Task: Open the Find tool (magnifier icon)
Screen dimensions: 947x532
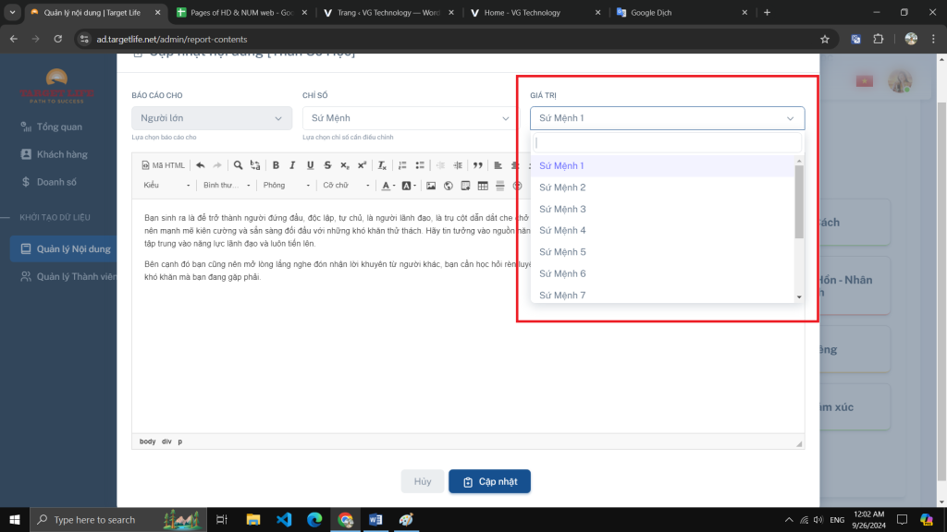Action: click(238, 165)
